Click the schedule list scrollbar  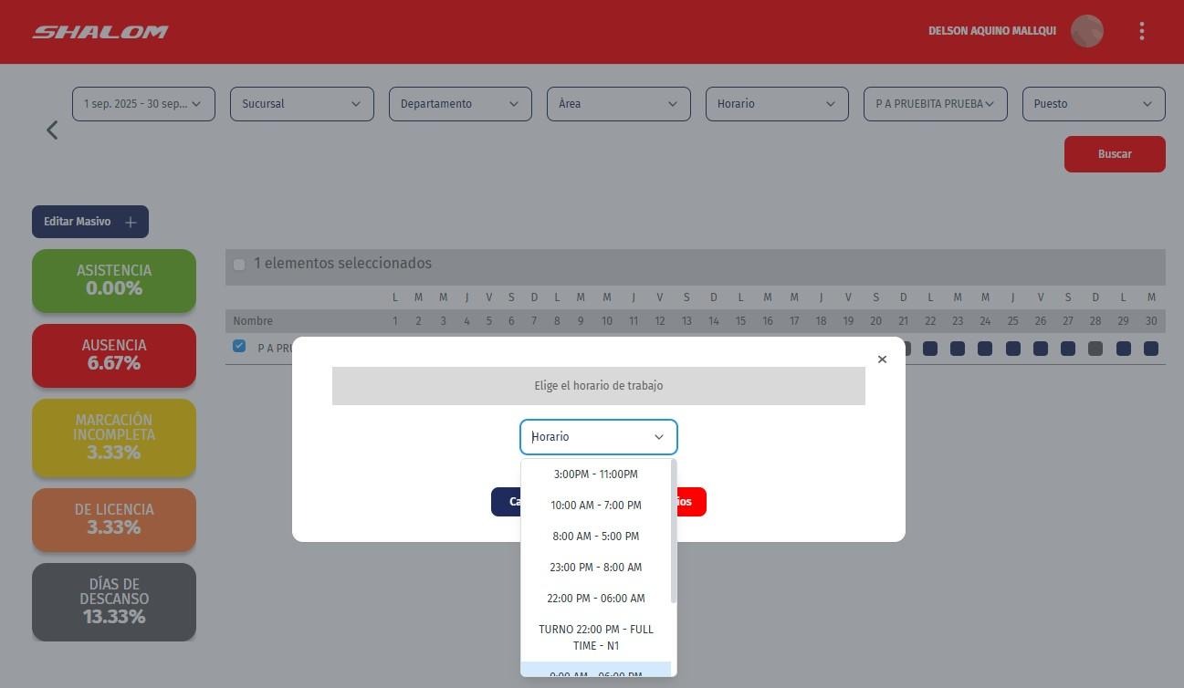(674, 531)
